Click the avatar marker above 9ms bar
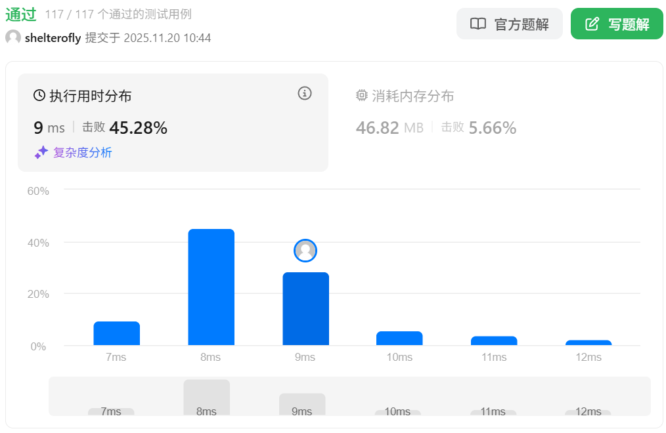This screenshot has width=666, height=433. pyautogui.click(x=305, y=250)
